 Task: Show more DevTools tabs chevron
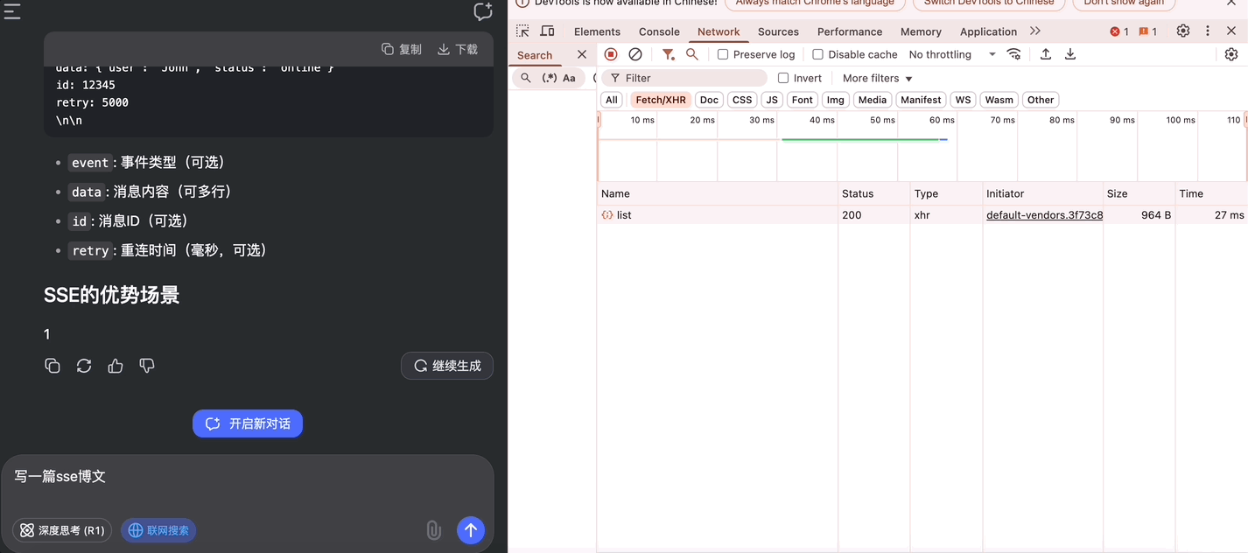click(x=1035, y=31)
